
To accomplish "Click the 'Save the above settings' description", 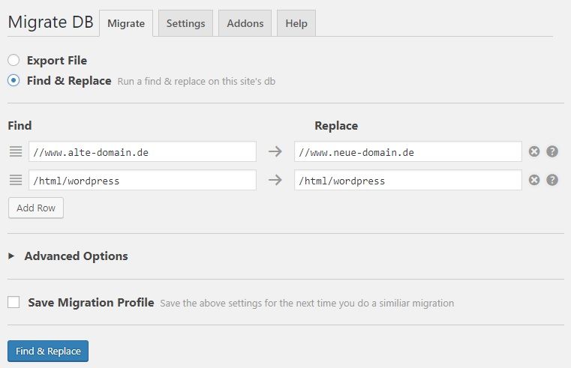I will click(307, 303).
